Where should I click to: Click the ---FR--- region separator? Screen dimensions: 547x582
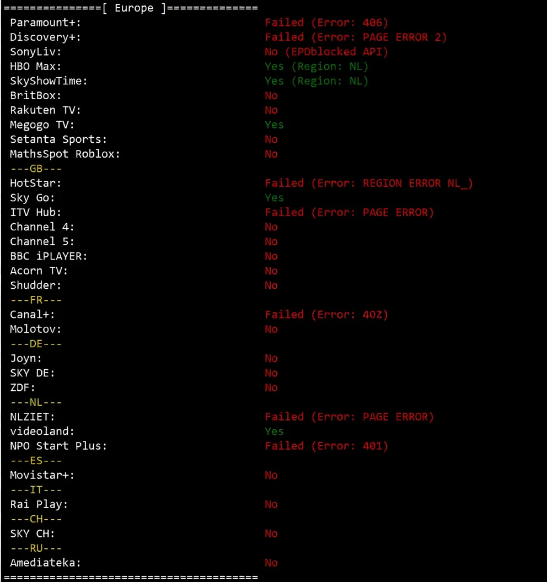36,300
